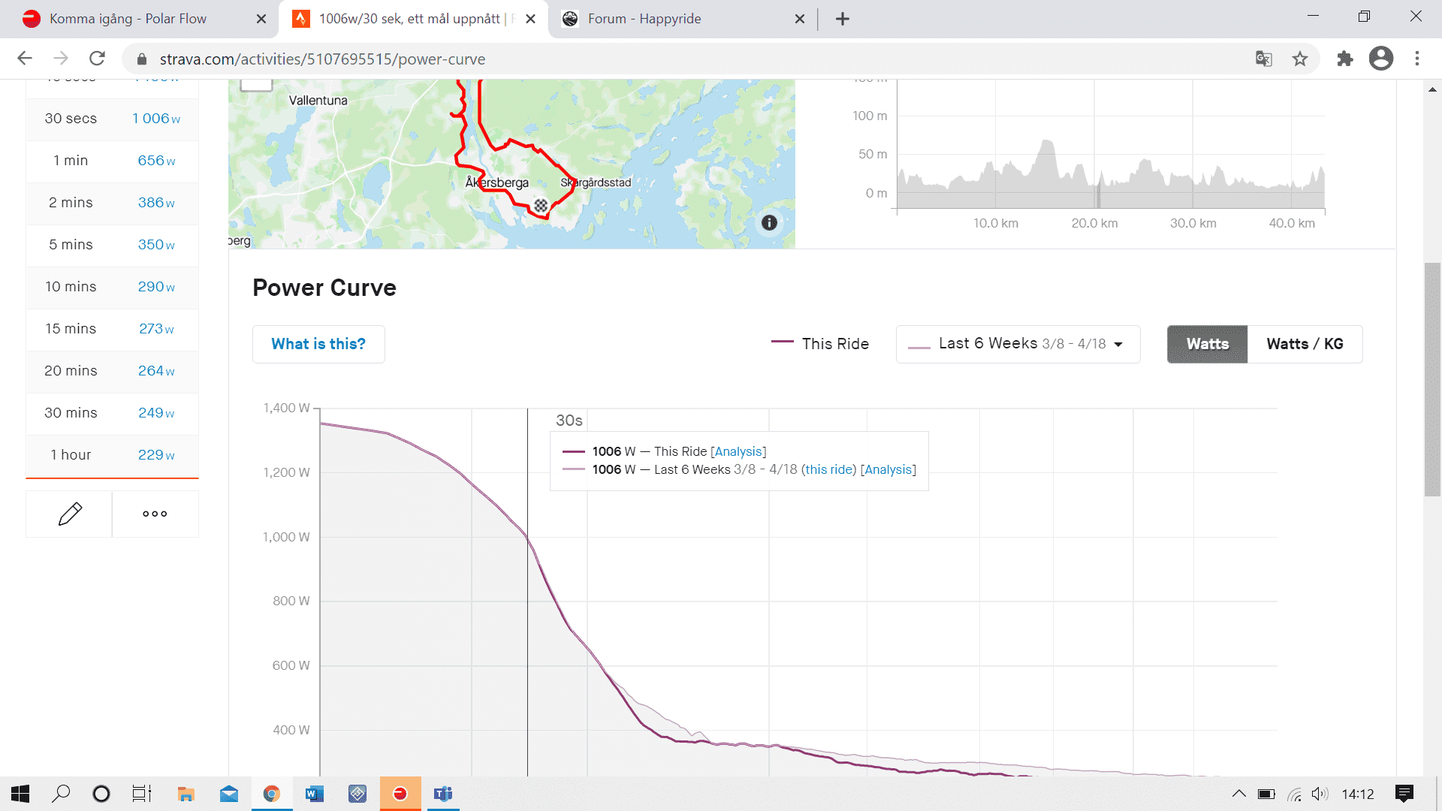Select the Watts unit toggle
Image resolution: width=1442 pixels, height=811 pixels.
click(x=1207, y=344)
